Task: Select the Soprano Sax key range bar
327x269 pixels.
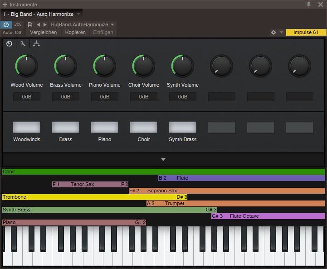Action: (x=227, y=191)
